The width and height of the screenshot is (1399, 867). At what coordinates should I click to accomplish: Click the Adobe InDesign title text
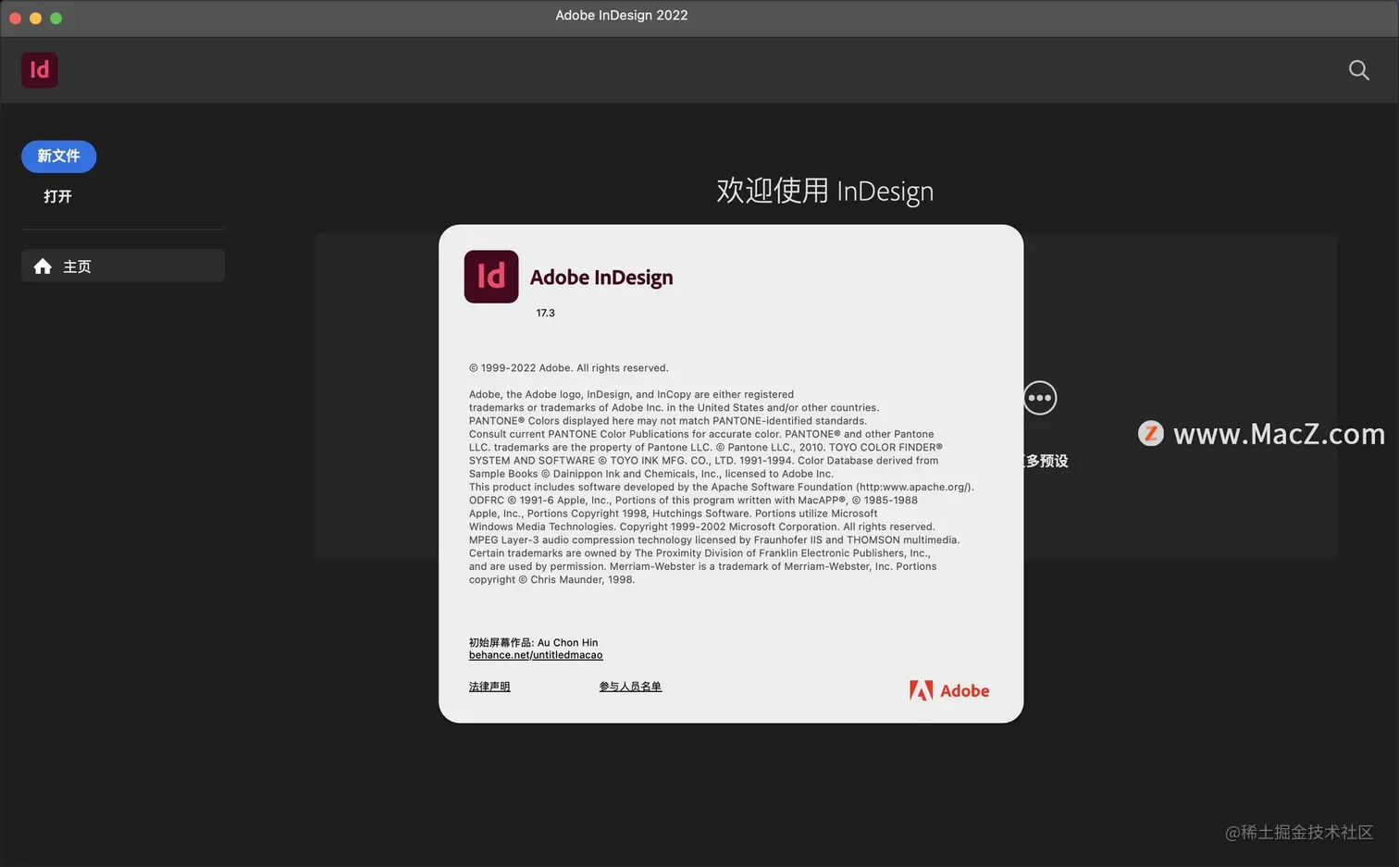601,278
